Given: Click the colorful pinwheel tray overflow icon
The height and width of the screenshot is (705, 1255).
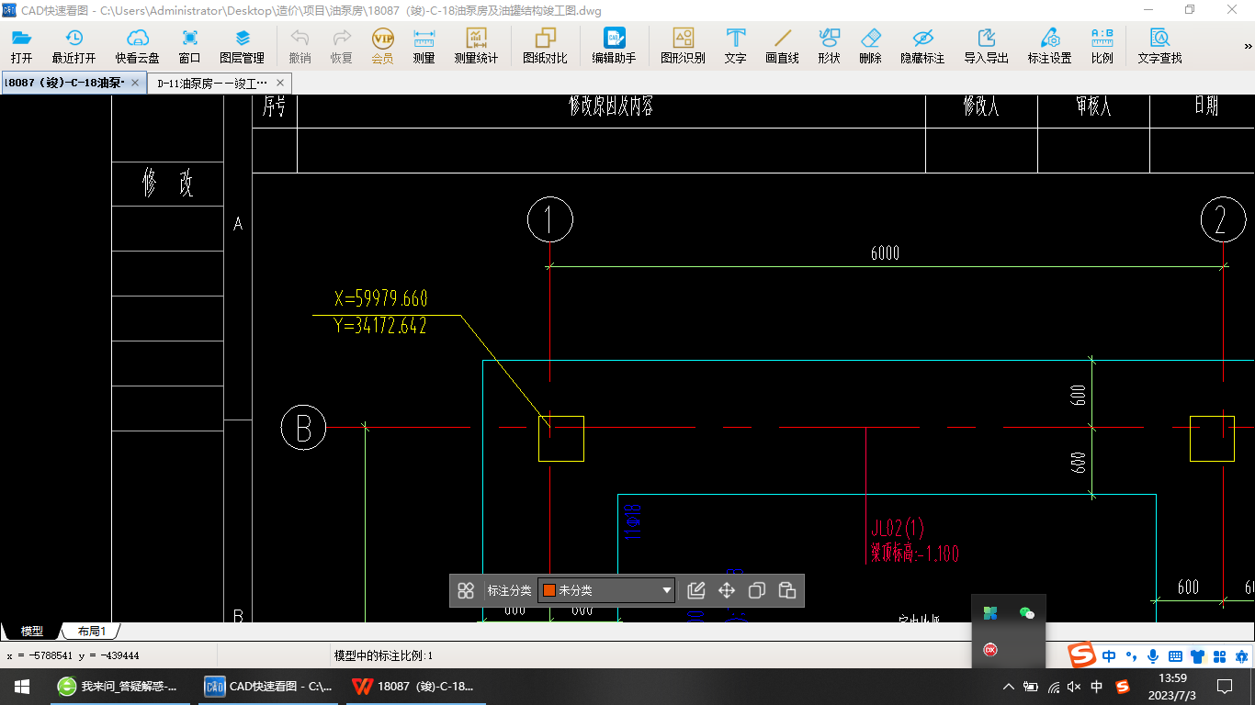Looking at the screenshot, I should click(x=990, y=613).
